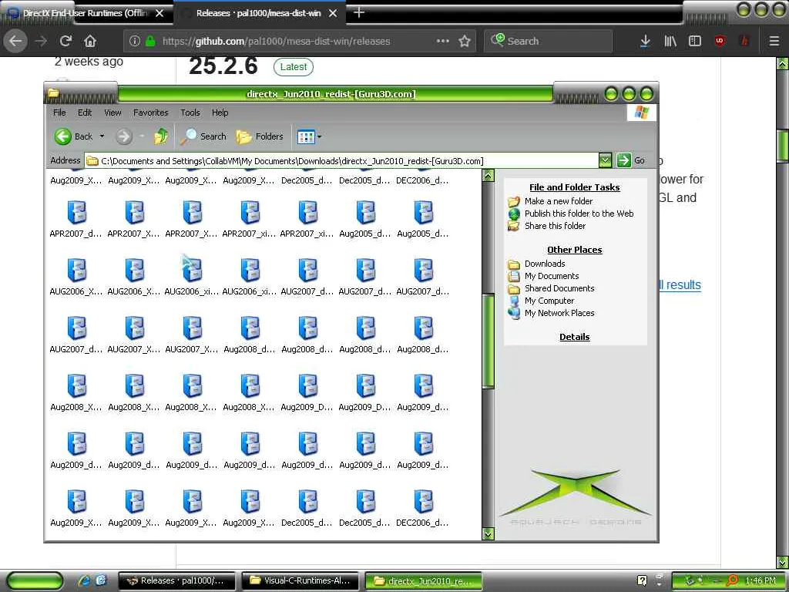
Task: Open Internet Explorer from quick launch
Action: 84,580
